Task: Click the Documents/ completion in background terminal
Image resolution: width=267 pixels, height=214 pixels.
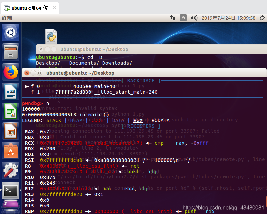Action: pyautogui.click(x=84, y=63)
